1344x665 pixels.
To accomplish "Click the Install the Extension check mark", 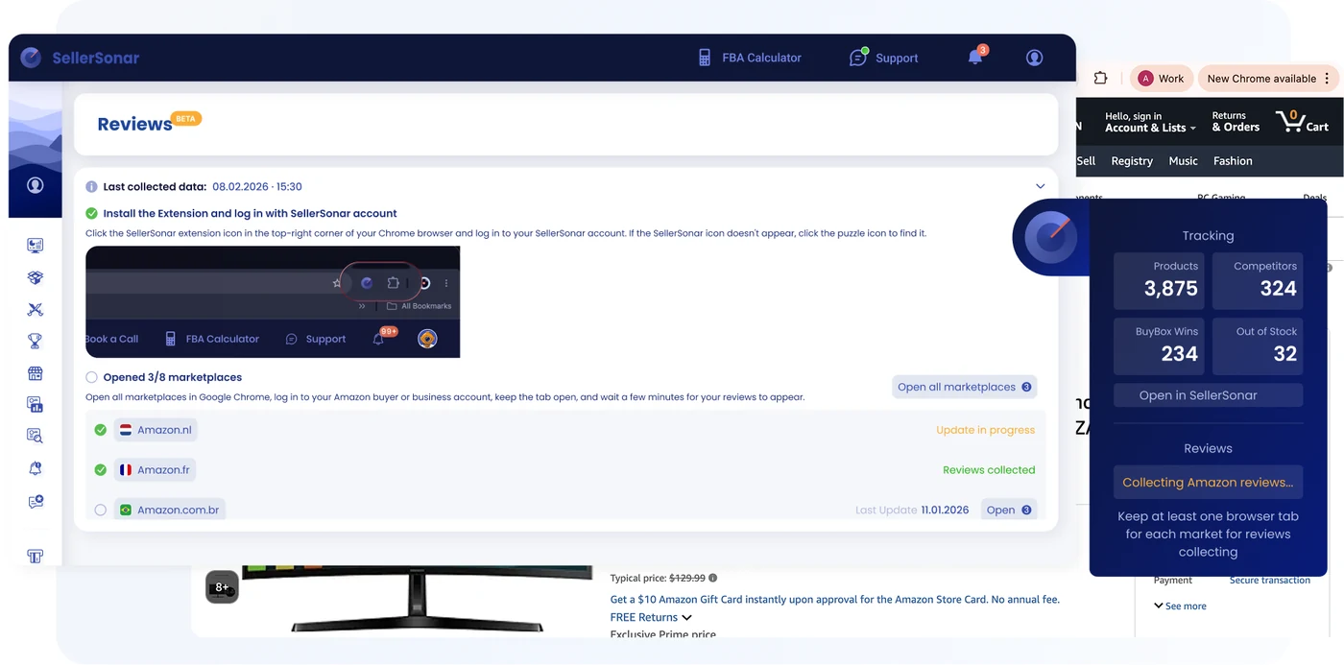I will pos(91,213).
